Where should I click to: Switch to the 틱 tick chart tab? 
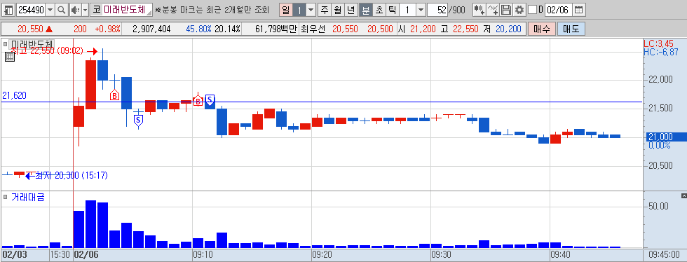(392, 10)
